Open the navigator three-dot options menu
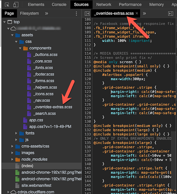Viewport: 177px width, 194px height. [76, 14]
